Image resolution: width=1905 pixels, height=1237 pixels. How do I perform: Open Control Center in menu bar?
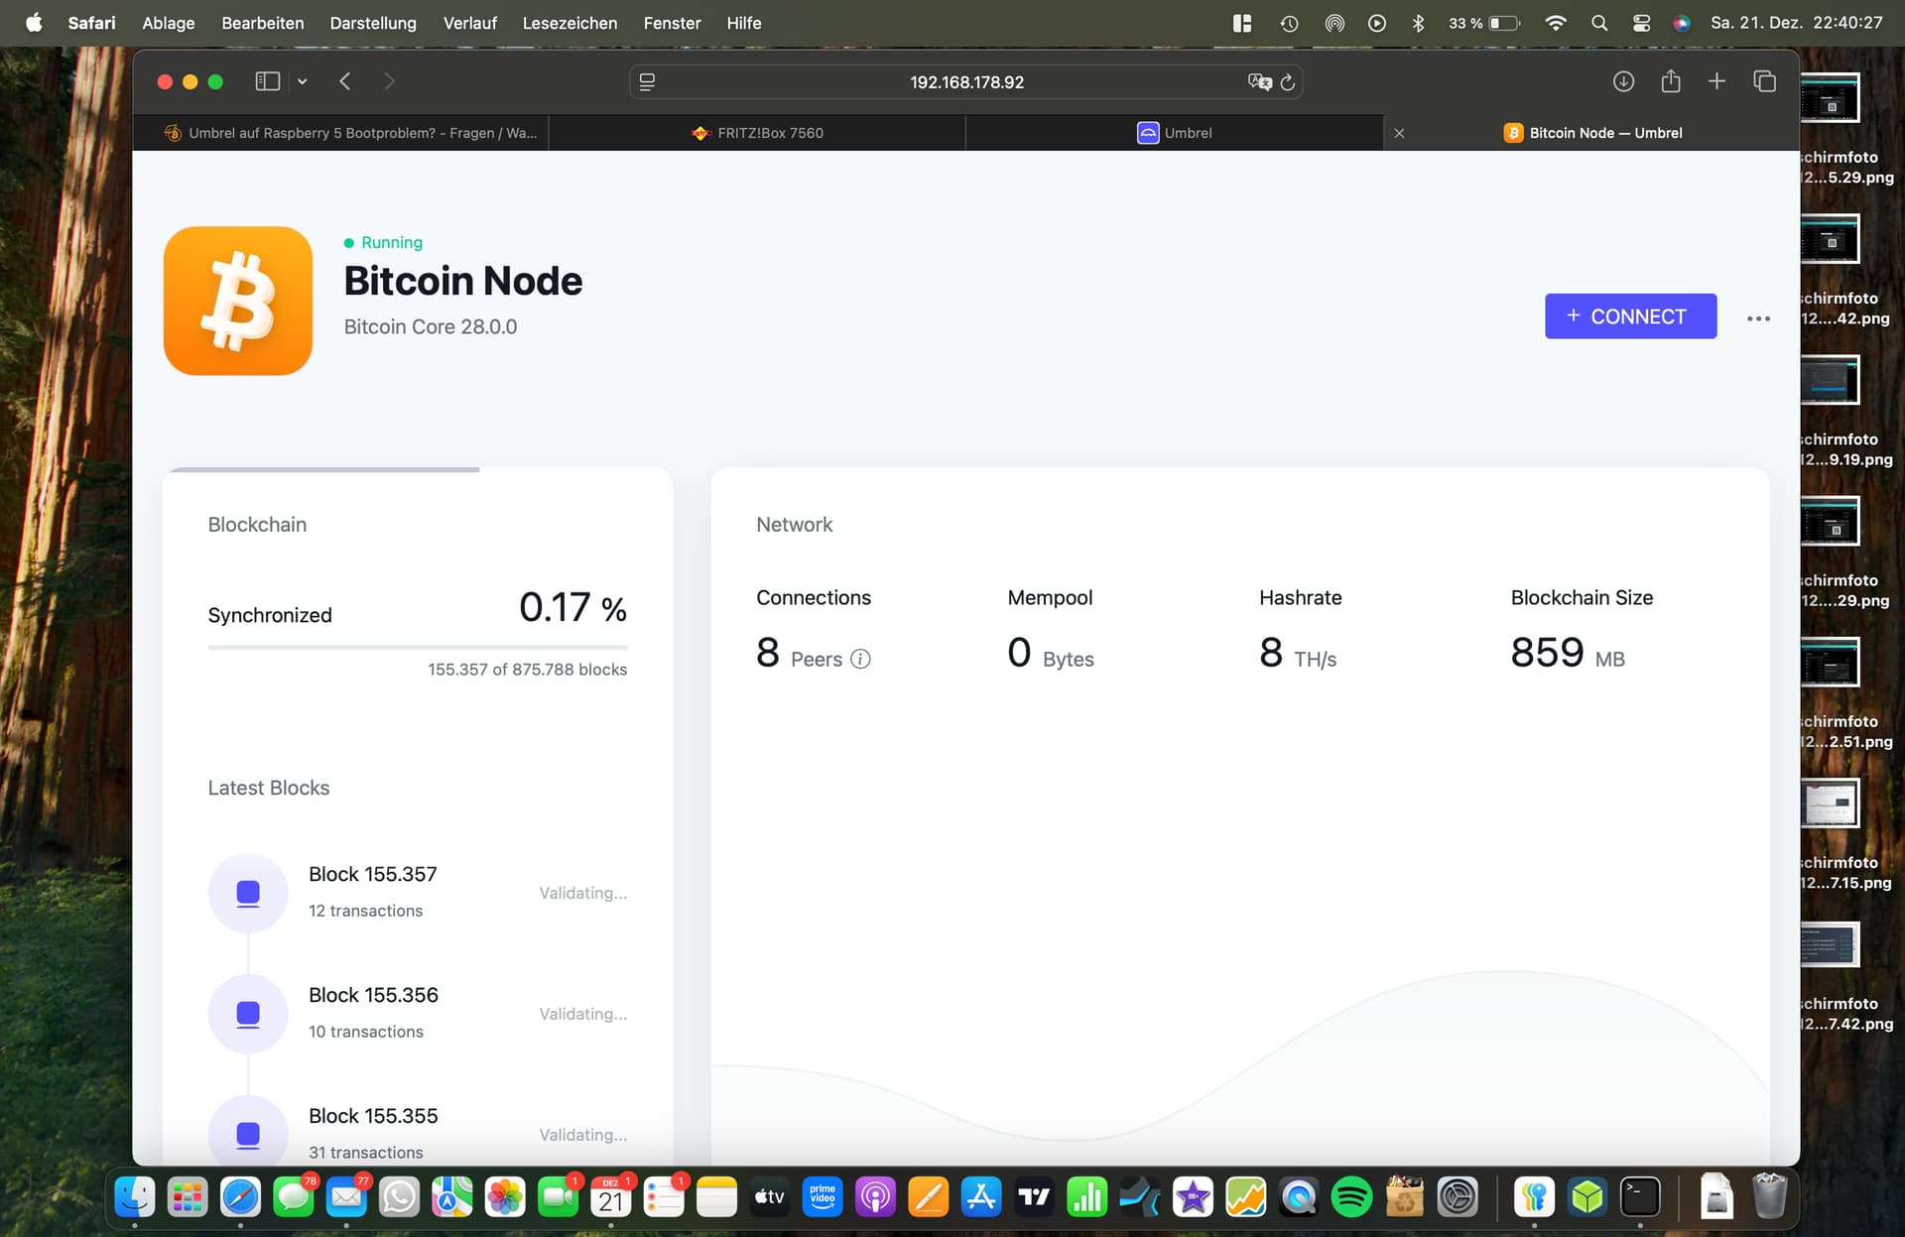tap(1641, 23)
